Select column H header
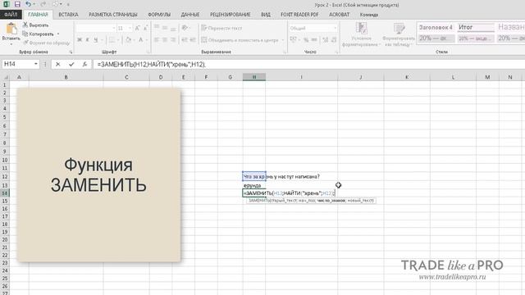 pyautogui.click(x=254, y=77)
